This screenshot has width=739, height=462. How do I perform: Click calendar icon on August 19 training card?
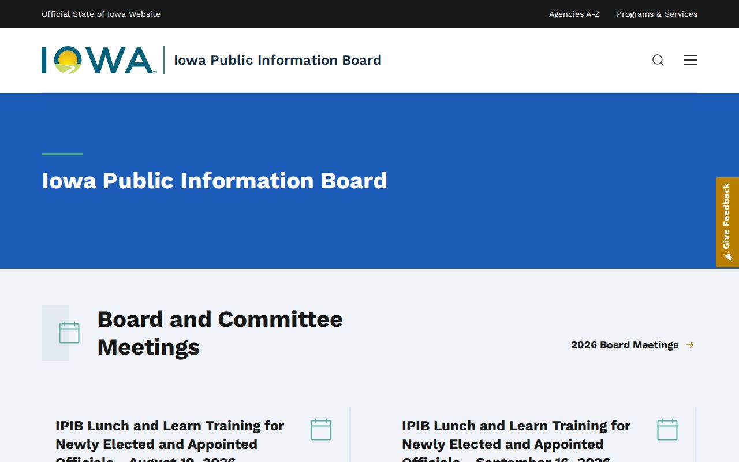[x=321, y=430]
